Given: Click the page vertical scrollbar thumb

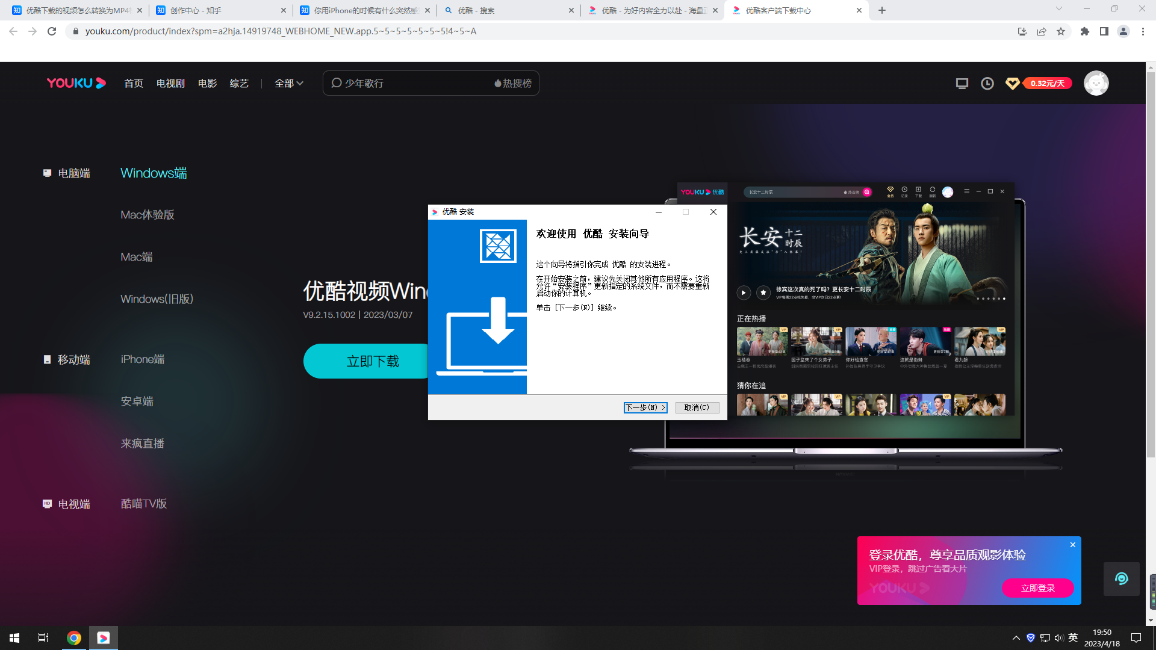Looking at the screenshot, I should click(1151, 265).
